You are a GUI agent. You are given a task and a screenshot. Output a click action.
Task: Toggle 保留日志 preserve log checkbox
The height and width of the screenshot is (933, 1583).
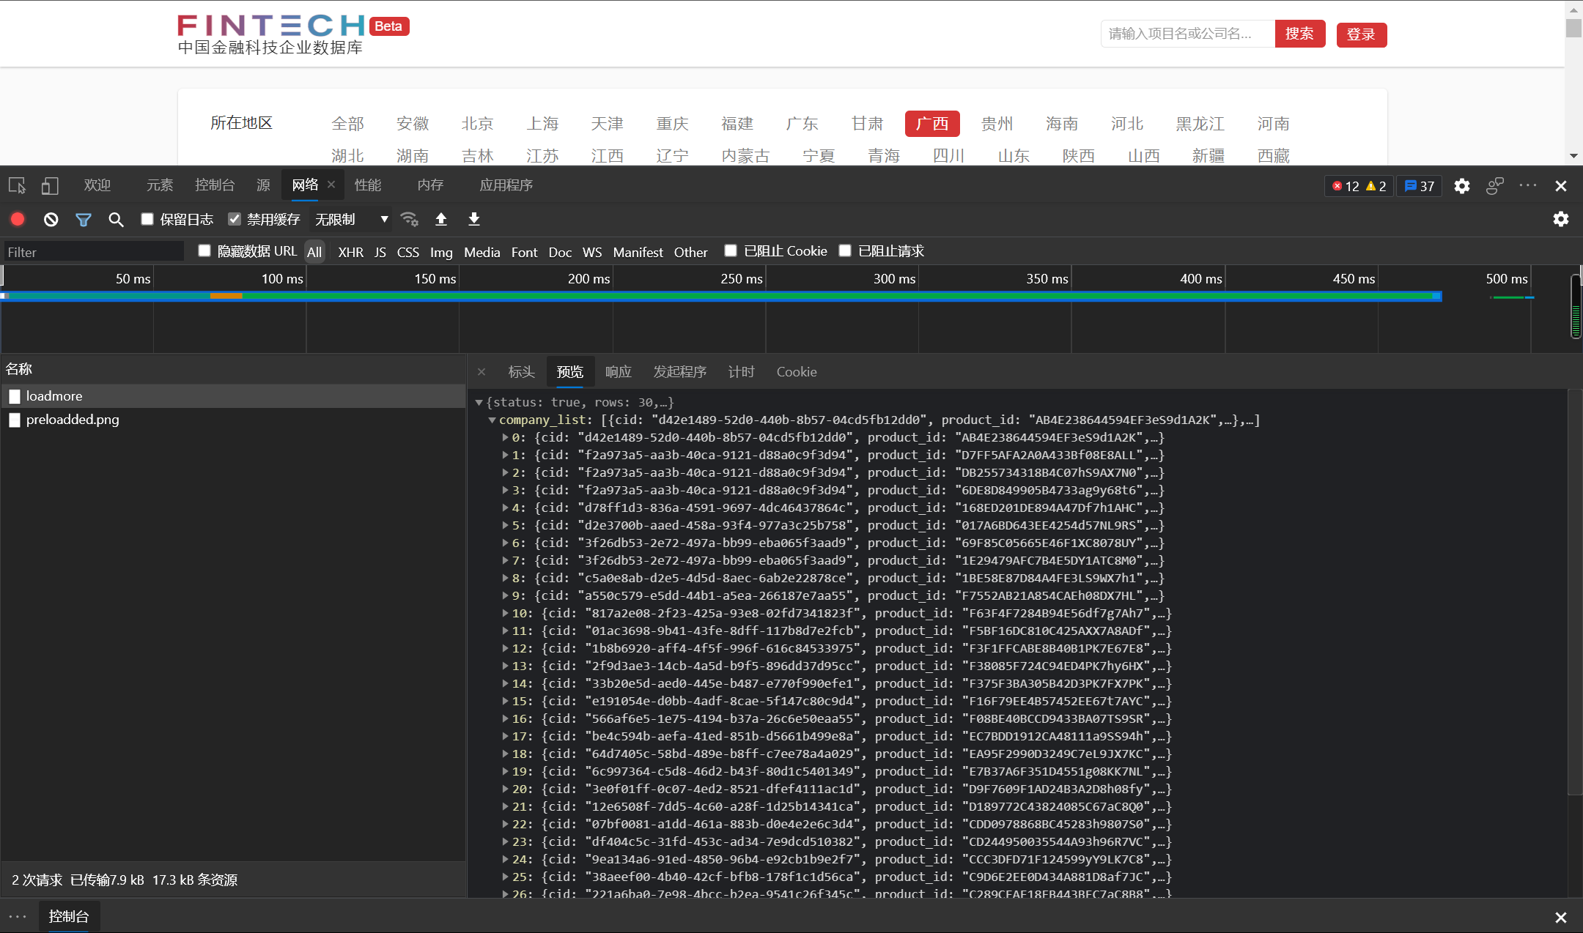[x=147, y=219]
